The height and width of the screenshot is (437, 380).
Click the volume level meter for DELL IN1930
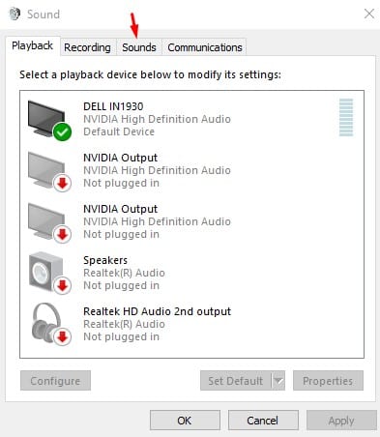[346, 117]
